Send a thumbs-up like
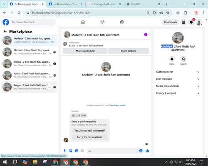The width and height of the screenshot is (208, 166). point(147,151)
